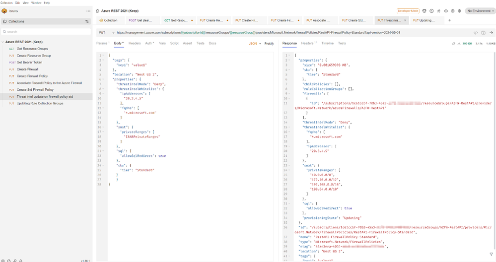The width and height of the screenshot is (496, 262).
Task: Fold the request body line 16 "snat" block
Action: click(x=103, y=127)
